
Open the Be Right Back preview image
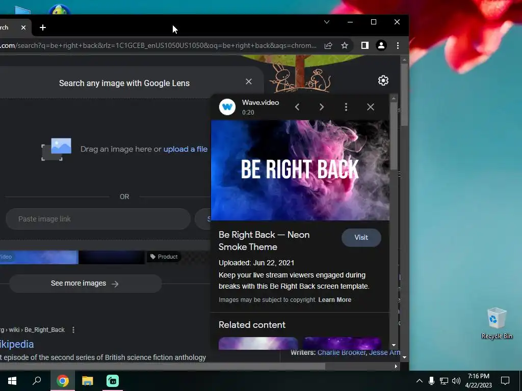(300, 170)
